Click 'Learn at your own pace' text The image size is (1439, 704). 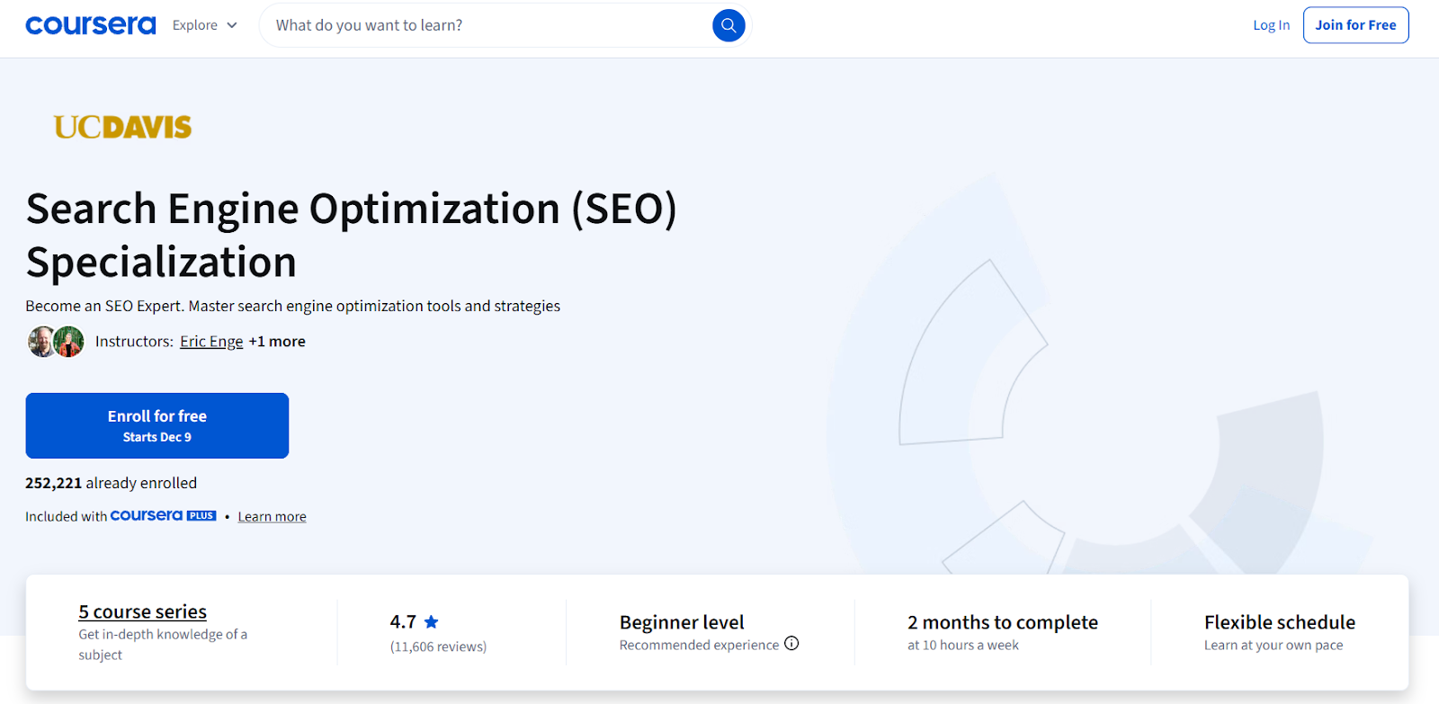coord(1274,646)
